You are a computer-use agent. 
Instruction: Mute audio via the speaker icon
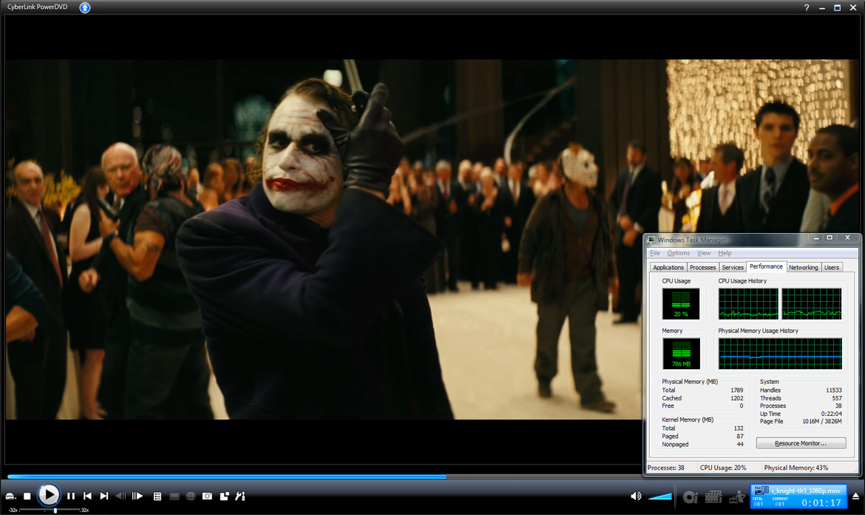coord(636,497)
